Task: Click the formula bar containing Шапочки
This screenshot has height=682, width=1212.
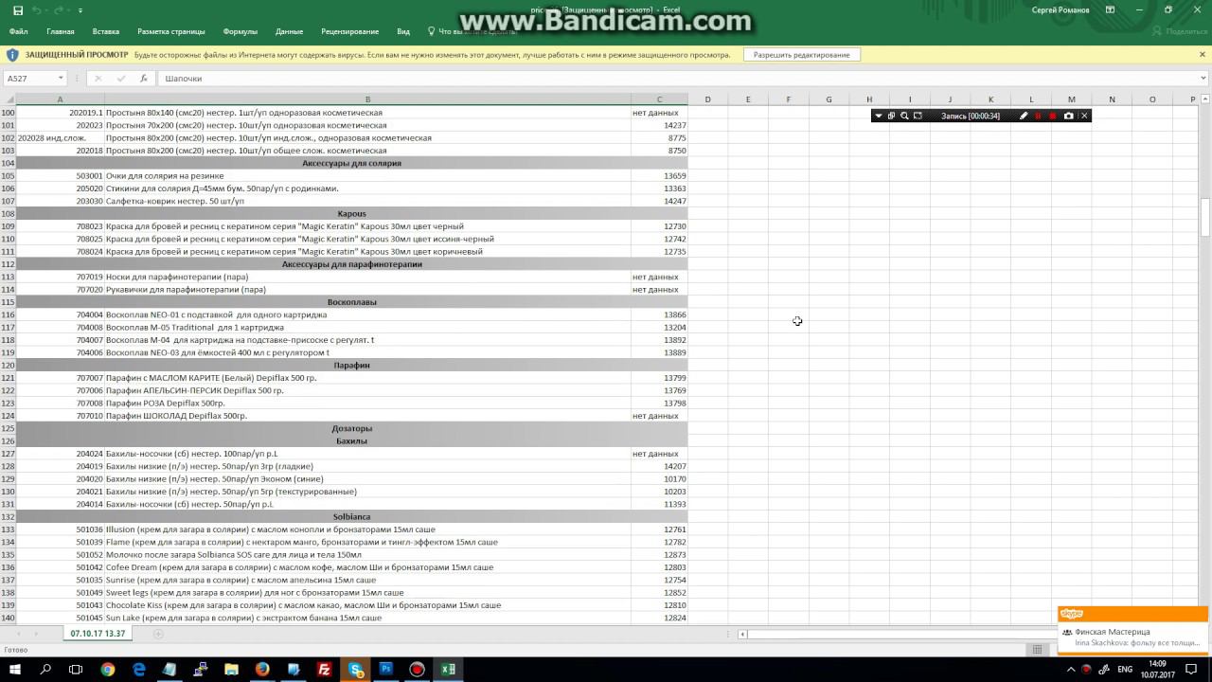Action: [x=676, y=79]
